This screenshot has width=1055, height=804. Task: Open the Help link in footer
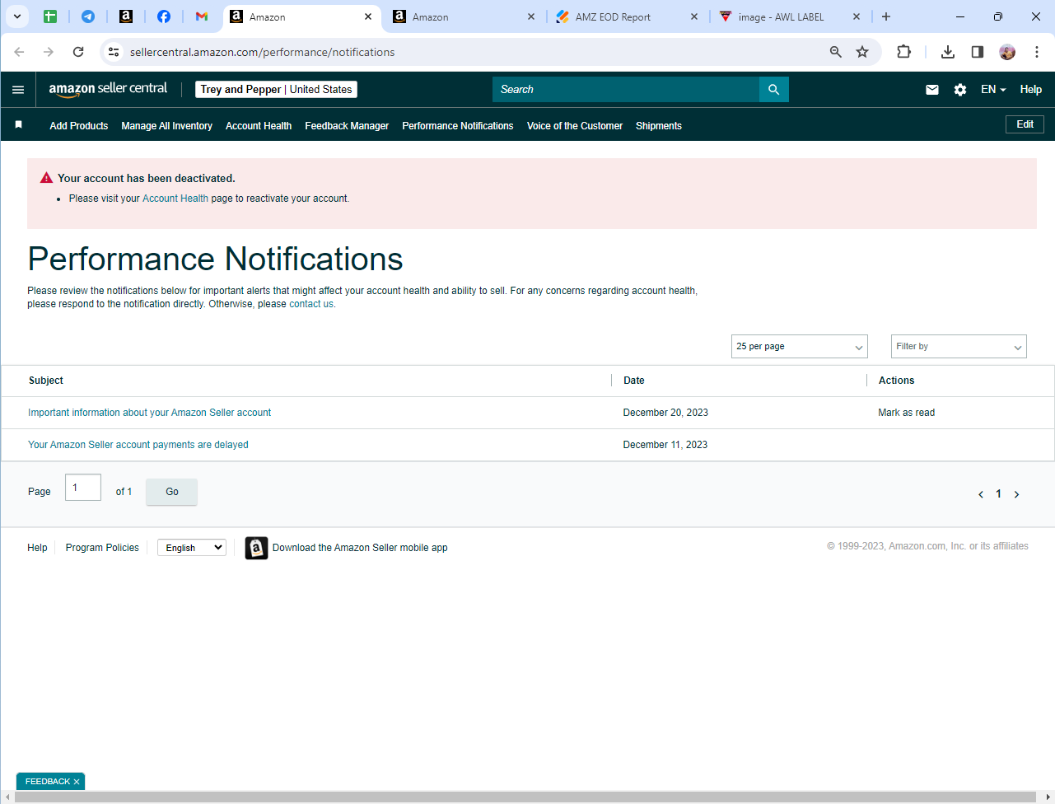[37, 548]
